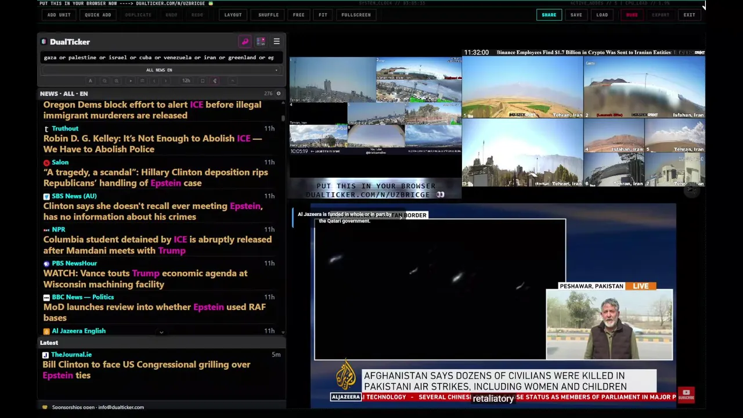Click the YouTube subscribe icon on video

pos(686,394)
